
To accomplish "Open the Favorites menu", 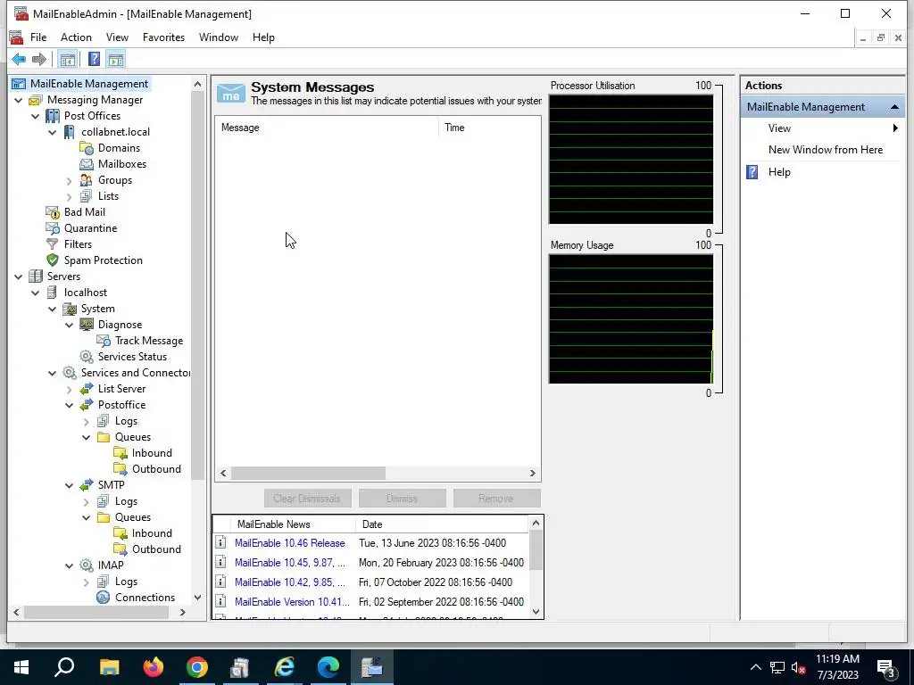I will pyautogui.click(x=164, y=37).
